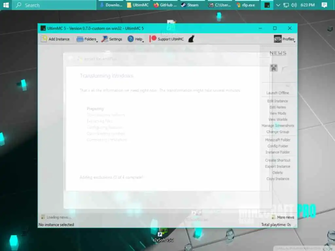Screen dimensions: 335x251
Task: Click the black cat icon in toolbar
Action: [191, 39]
